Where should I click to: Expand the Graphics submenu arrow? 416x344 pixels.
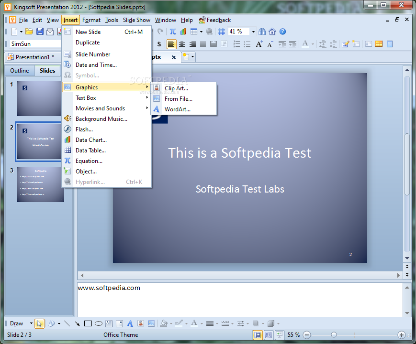tap(147, 87)
